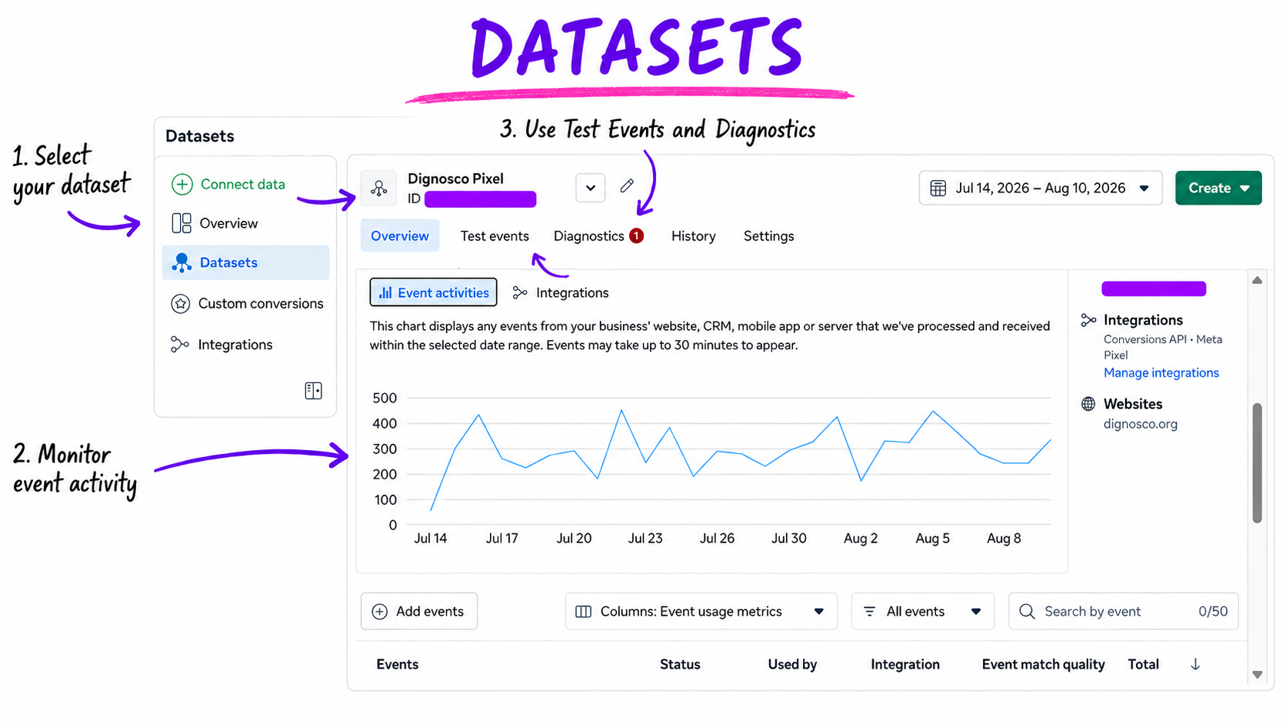Click the calendar icon in date range
The image size is (1286, 724).
click(938, 189)
